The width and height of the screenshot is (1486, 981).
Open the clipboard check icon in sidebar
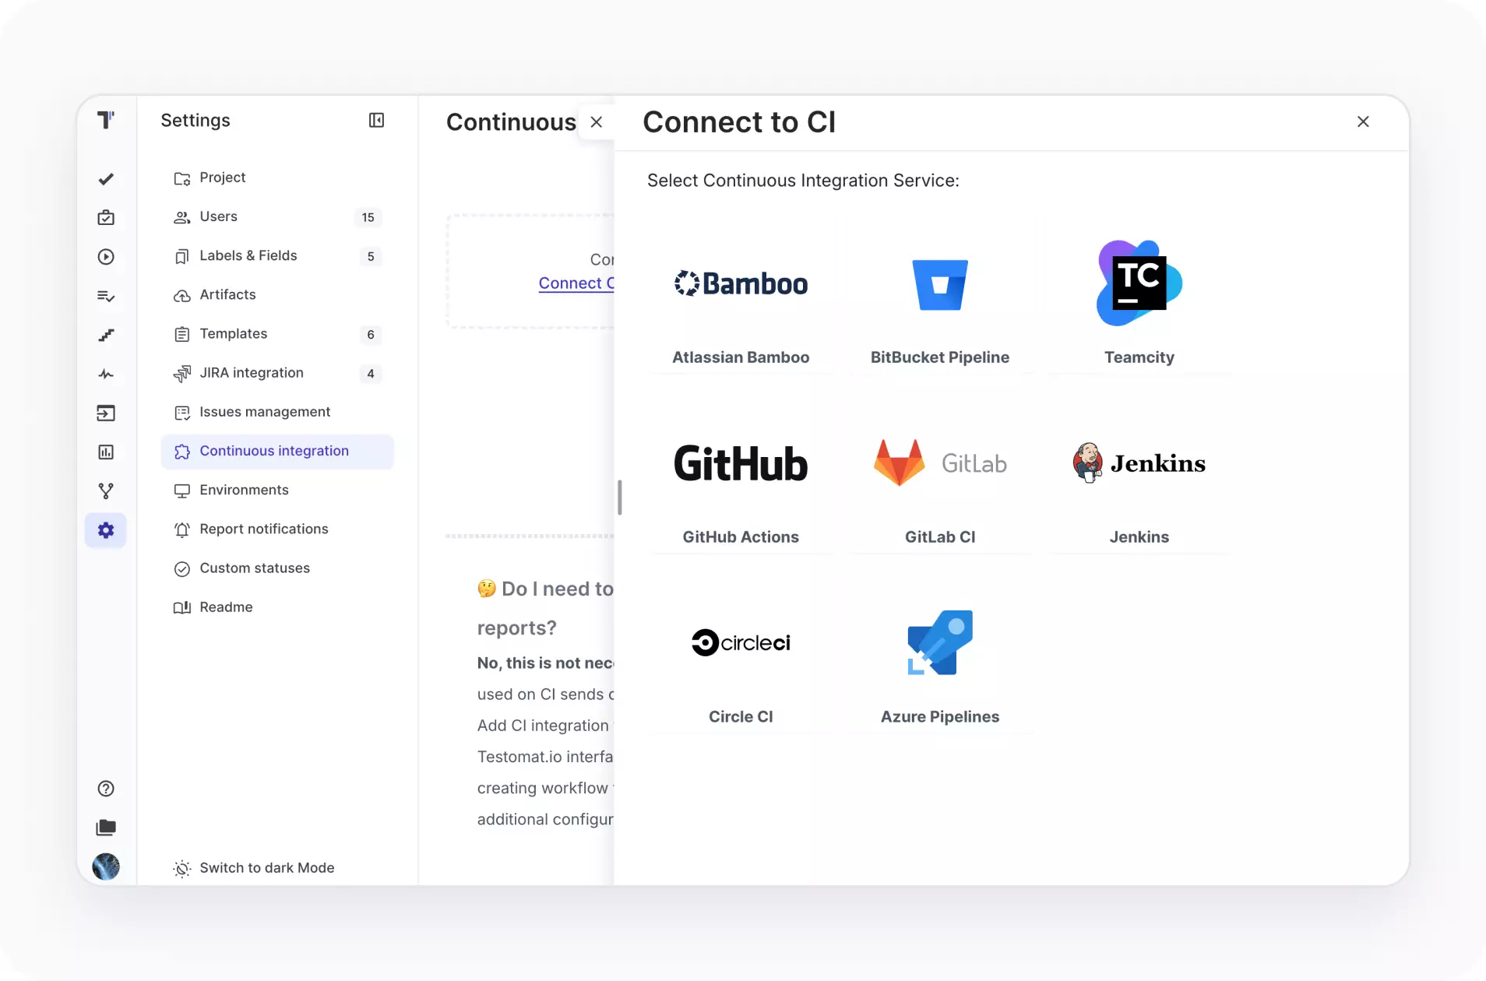tap(106, 218)
